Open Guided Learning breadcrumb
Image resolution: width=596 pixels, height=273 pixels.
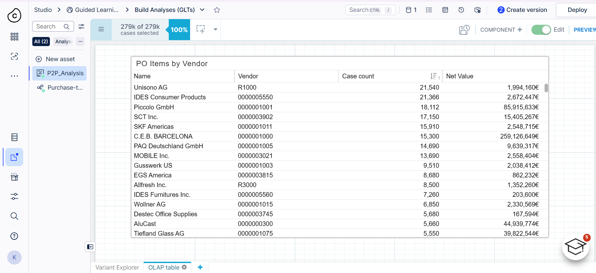[x=93, y=10]
